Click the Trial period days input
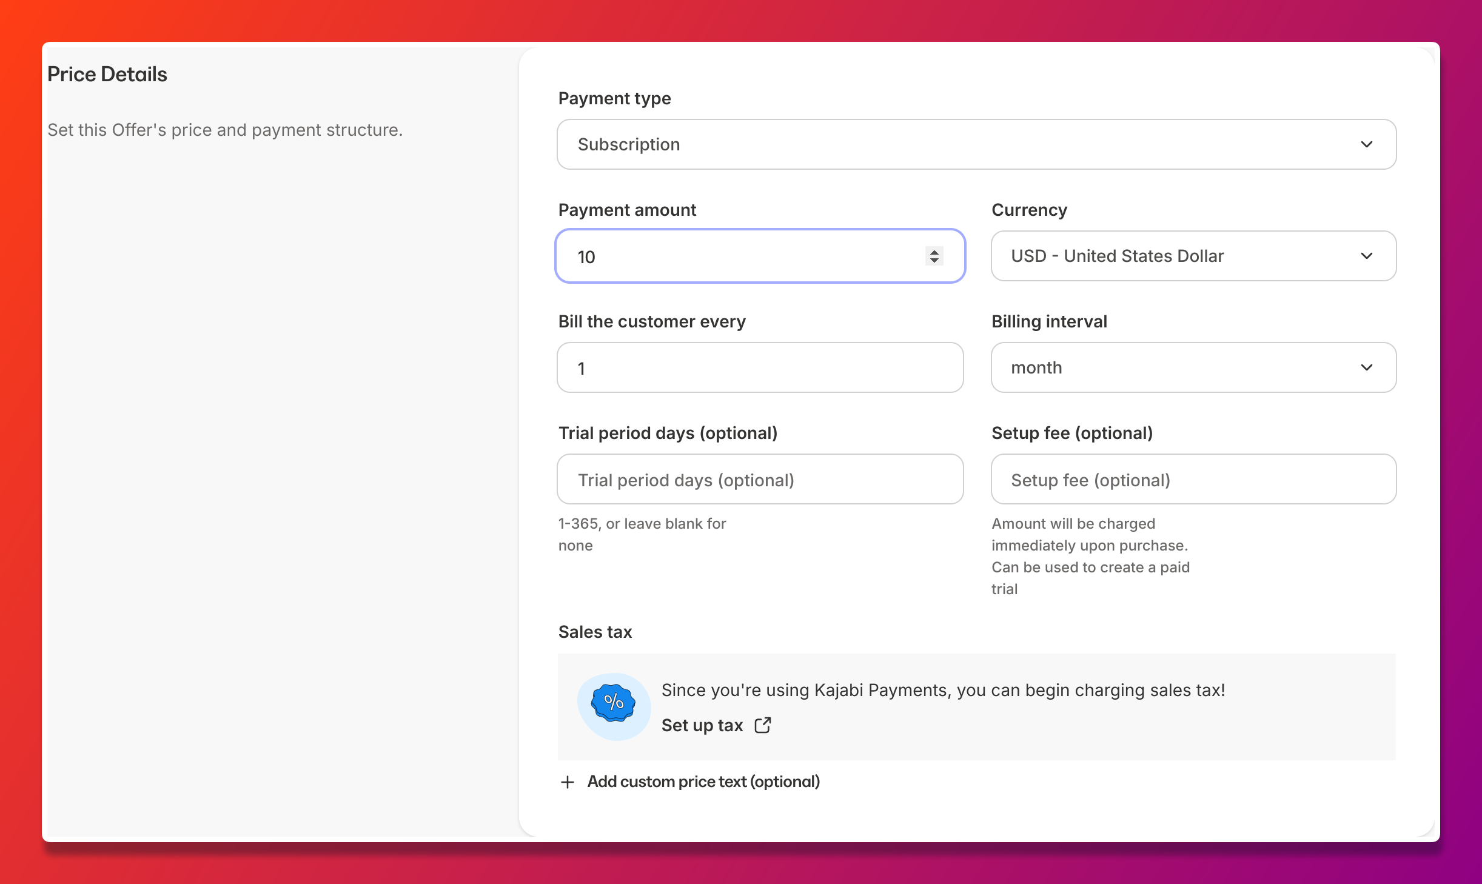1482x884 pixels. click(760, 479)
